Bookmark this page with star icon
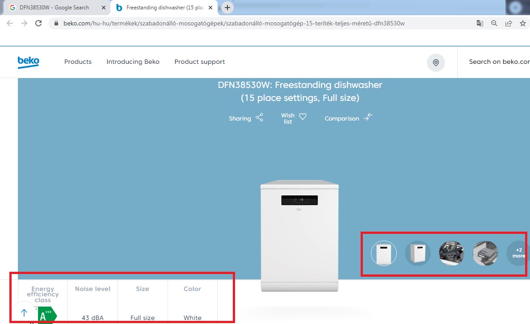 [x=522, y=23]
